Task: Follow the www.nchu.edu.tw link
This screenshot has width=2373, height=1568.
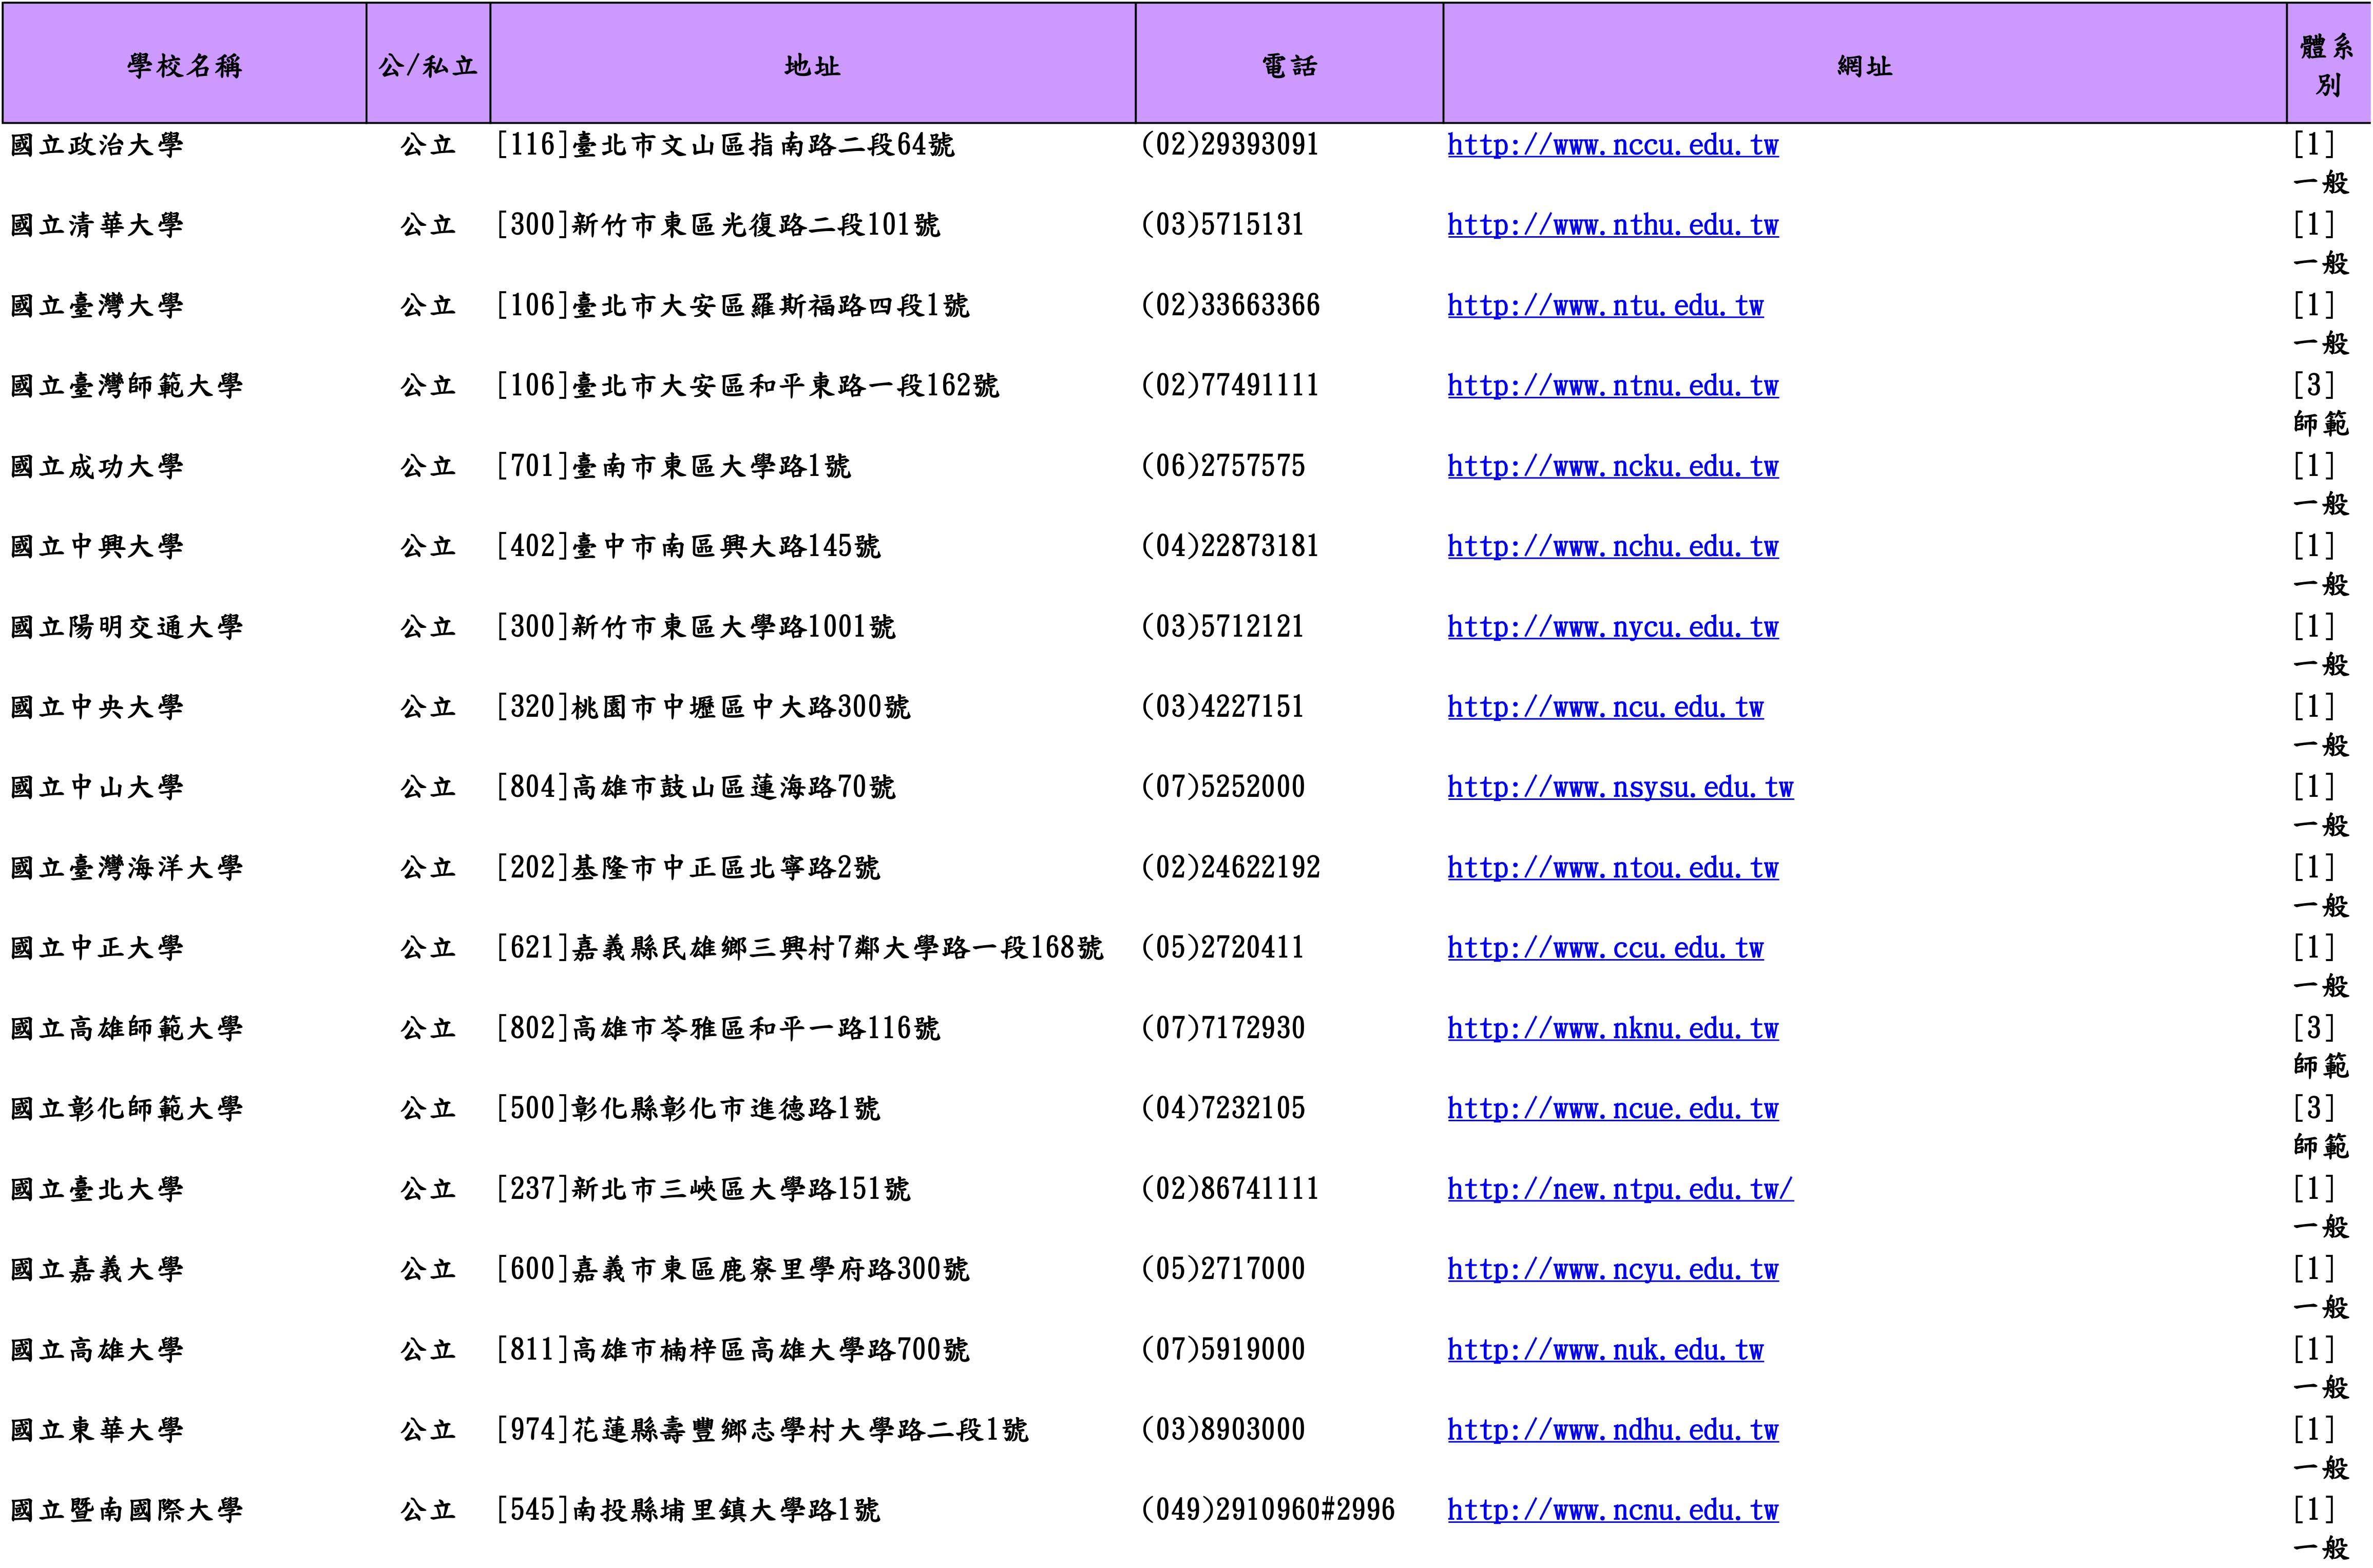Action: pyautogui.click(x=1612, y=547)
